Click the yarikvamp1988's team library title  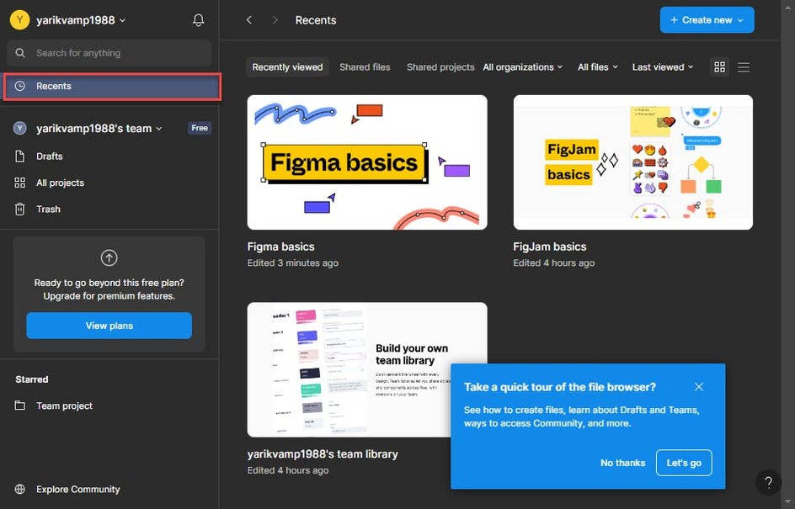(323, 454)
